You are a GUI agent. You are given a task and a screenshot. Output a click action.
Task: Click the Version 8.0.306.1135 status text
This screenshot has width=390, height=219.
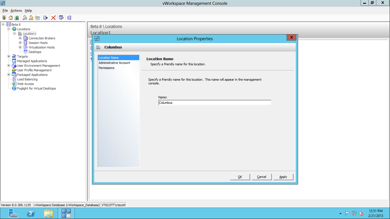click(16, 205)
